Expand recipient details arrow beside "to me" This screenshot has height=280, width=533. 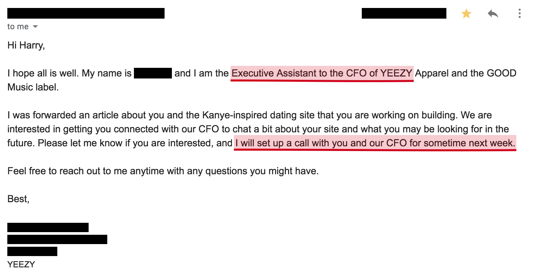pos(35,27)
